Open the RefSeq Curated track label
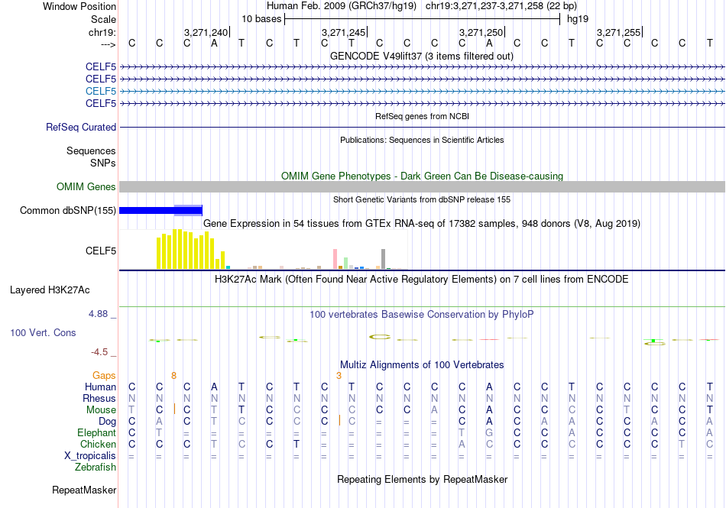 coord(81,127)
